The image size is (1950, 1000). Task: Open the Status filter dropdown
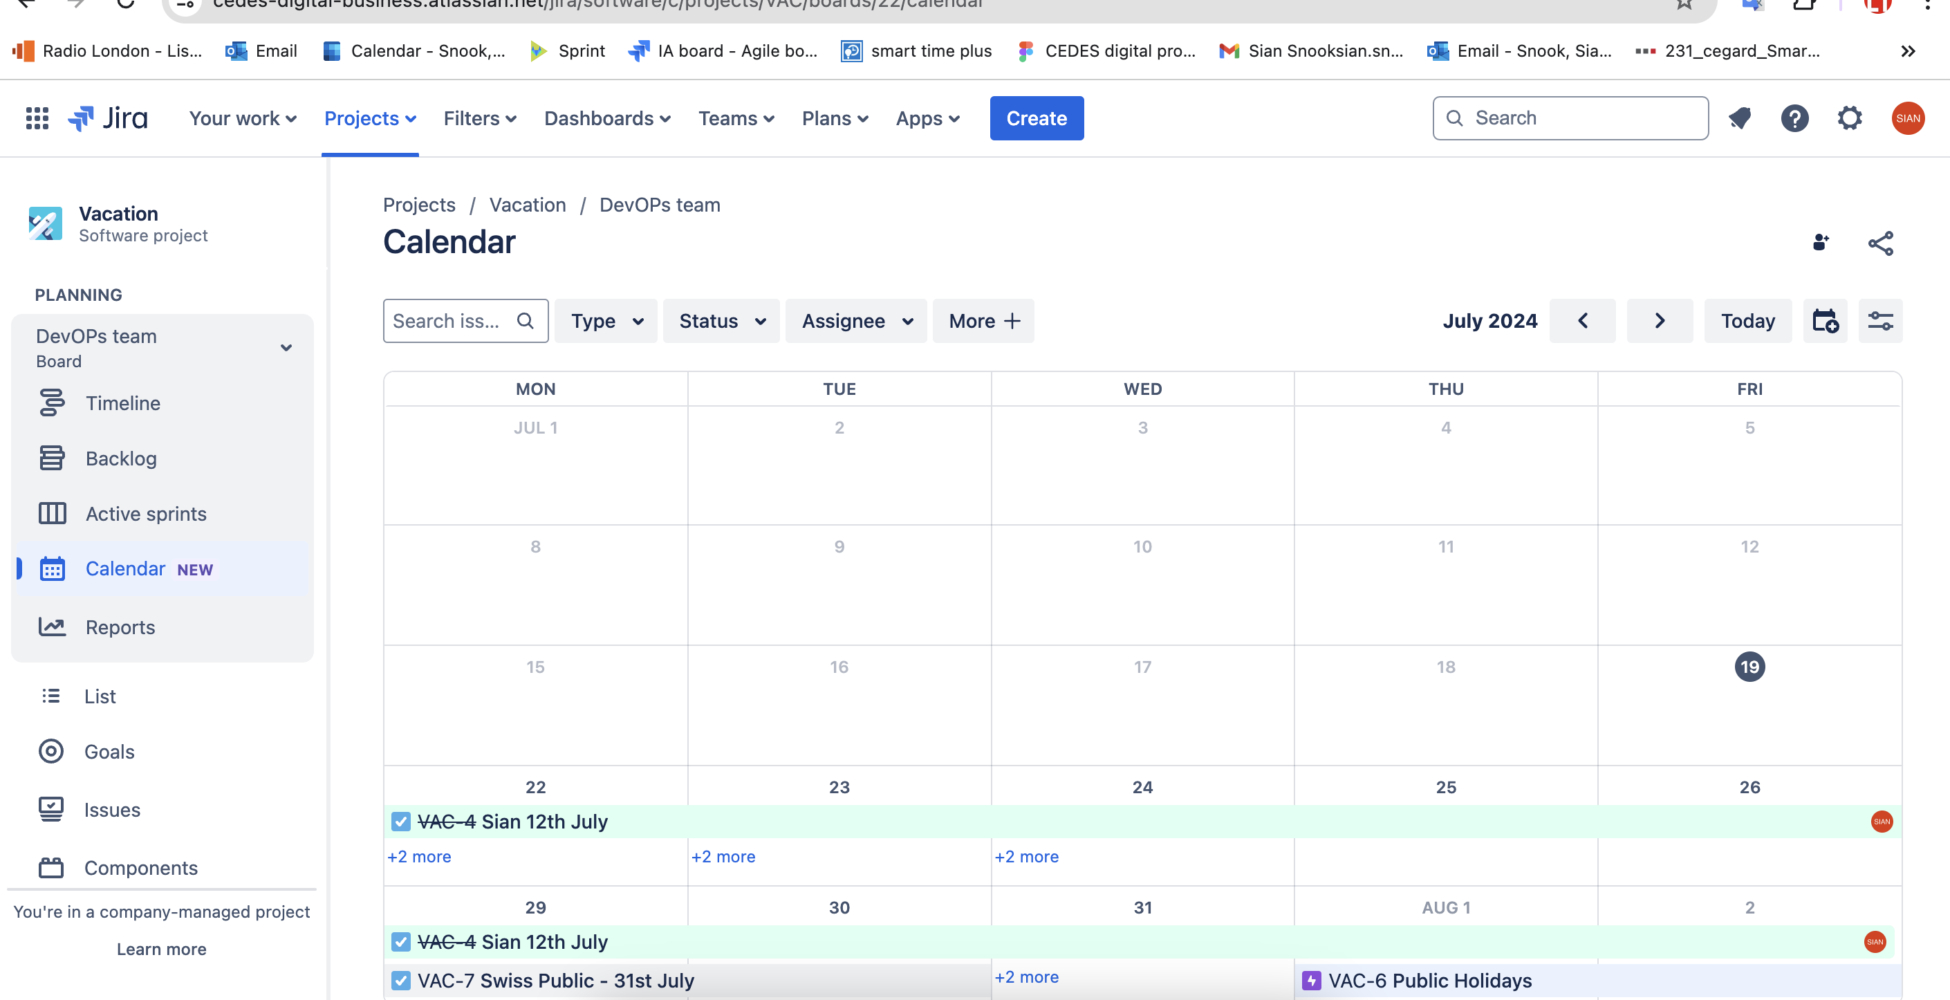[x=722, y=321]
